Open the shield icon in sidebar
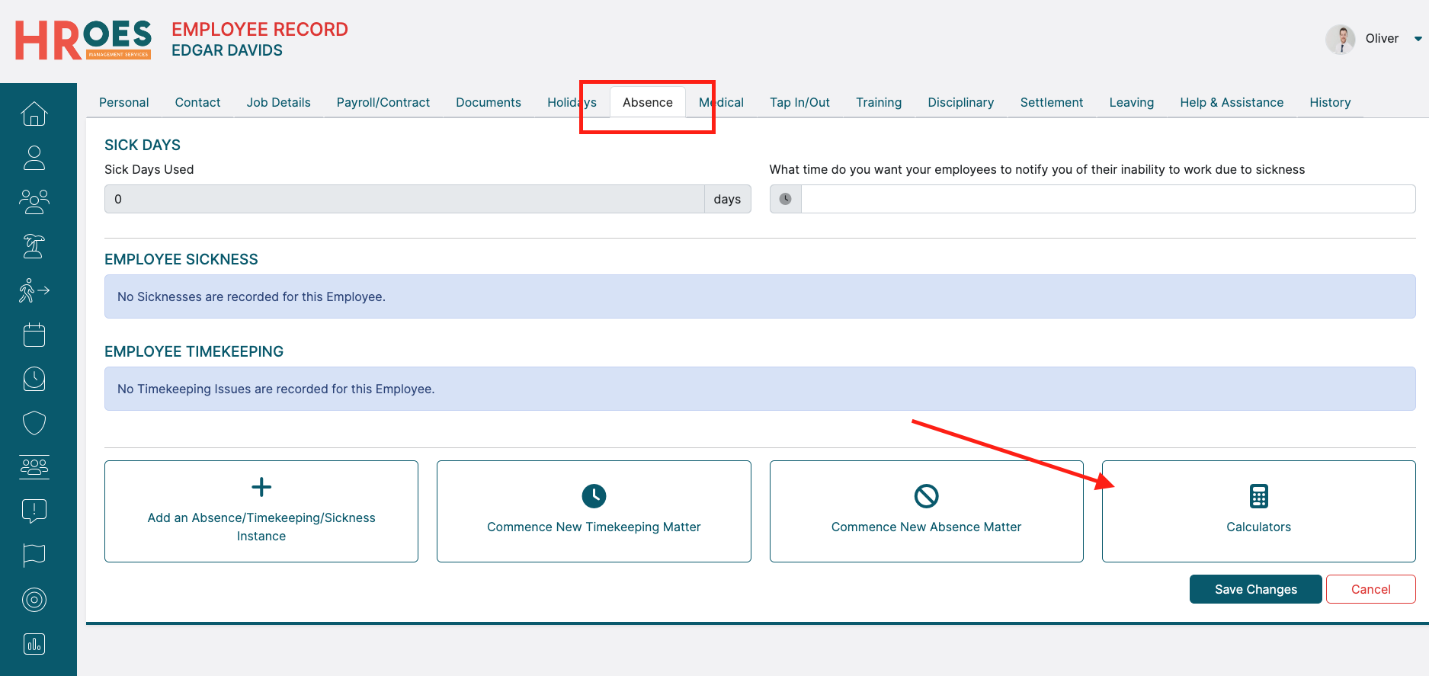Image resolution: width=1429 pixels, height=676 pixels. 34,423
